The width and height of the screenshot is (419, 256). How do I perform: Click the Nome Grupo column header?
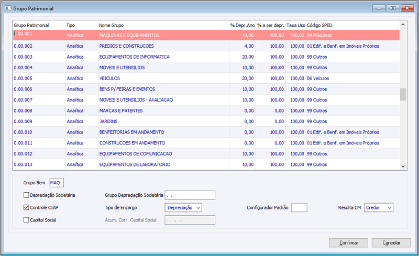click(x=163, y=25)
